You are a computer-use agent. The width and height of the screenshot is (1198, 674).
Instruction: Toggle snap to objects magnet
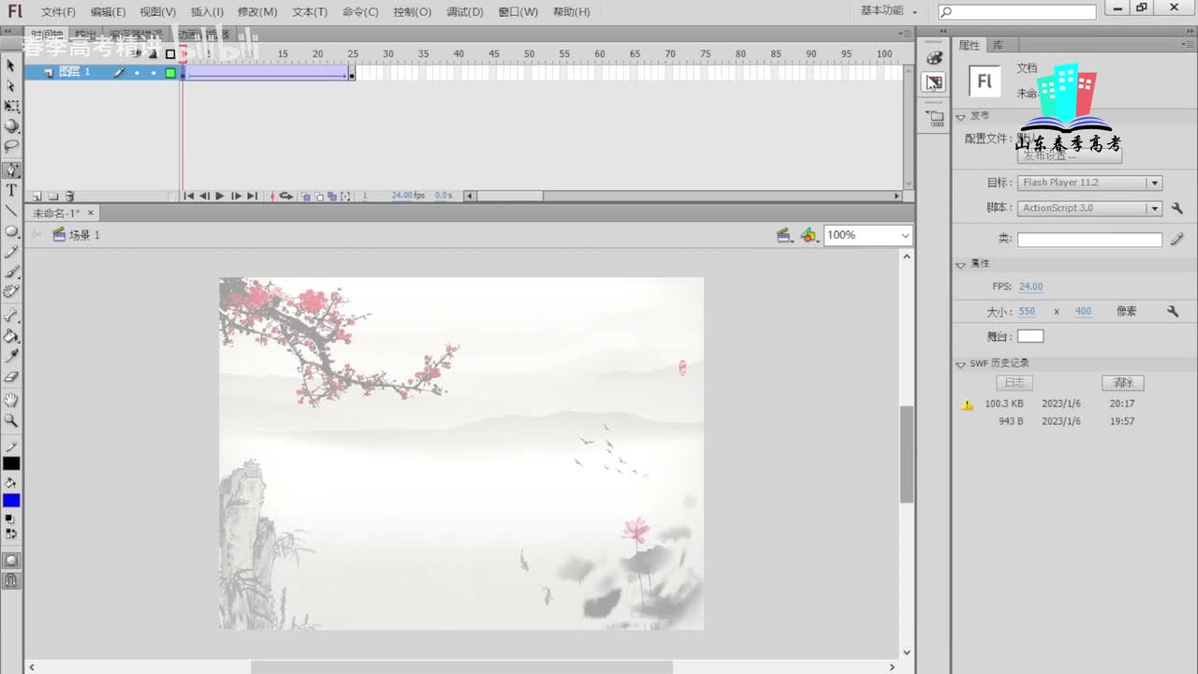11,580
